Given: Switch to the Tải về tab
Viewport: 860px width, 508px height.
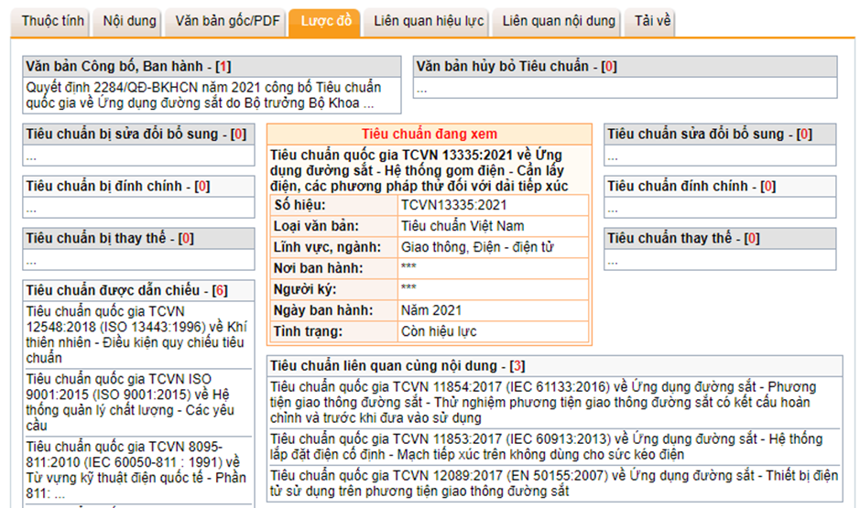Looking at the screenshot, I should coord(652,22).
